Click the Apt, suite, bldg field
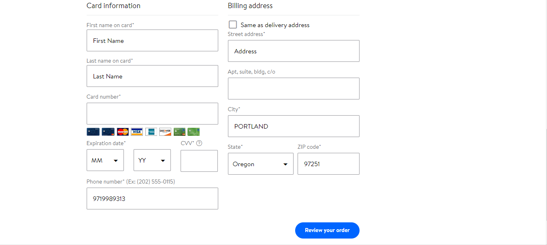547x245 pixels. point(294,89)
